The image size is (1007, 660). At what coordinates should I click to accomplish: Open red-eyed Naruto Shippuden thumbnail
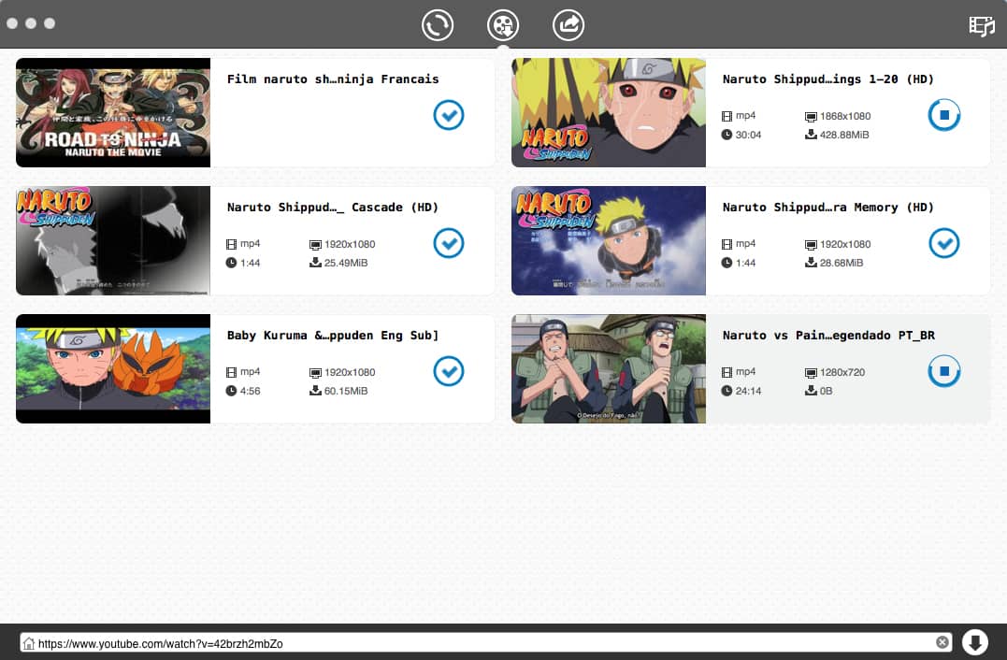tap(608, 112)
